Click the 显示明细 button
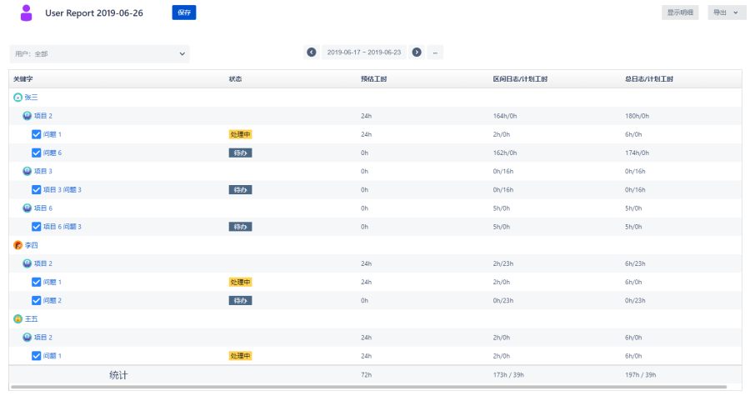 [680, 13]
